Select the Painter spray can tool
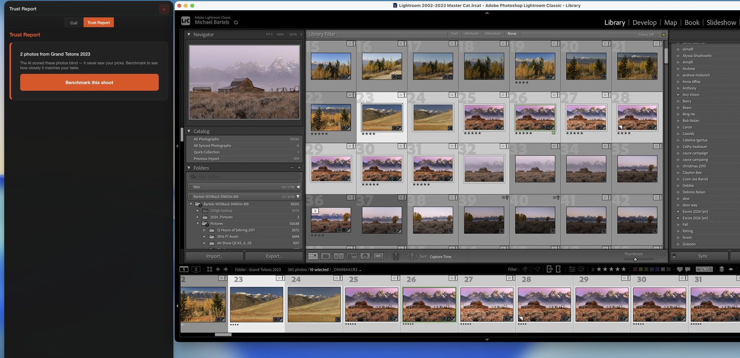740x358 pixels. pos(395,256)
